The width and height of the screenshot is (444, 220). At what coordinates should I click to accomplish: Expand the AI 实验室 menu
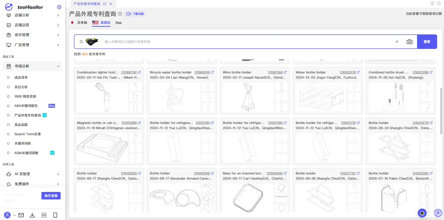33,174
